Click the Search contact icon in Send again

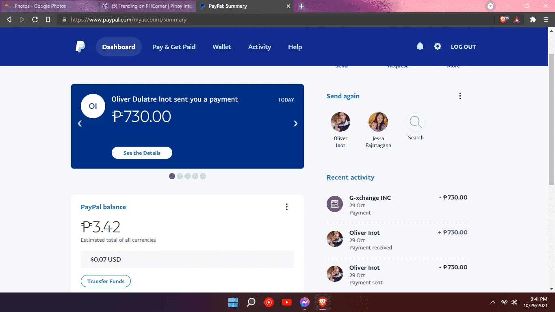pyautogui.click(x=416, y=122)
